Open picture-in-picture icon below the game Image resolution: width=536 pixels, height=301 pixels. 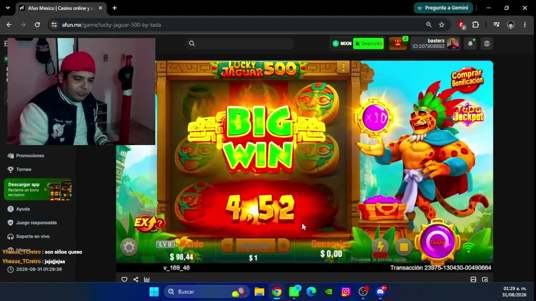pos(485,280)
